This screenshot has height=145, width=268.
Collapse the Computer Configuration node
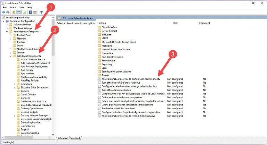(3, 21)
